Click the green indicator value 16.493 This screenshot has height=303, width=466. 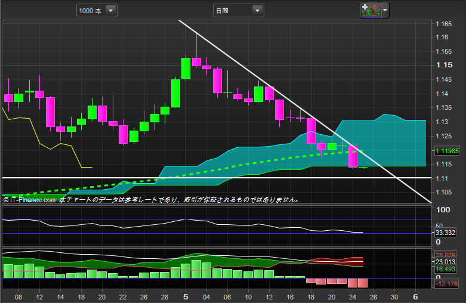tap(445, 269)
